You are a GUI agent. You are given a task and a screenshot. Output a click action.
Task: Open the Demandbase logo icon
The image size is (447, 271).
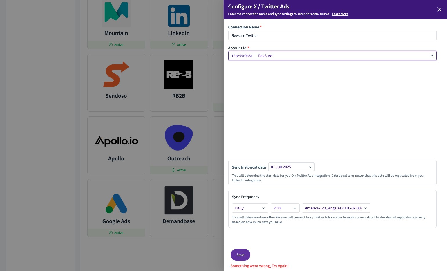coord(179,200)
